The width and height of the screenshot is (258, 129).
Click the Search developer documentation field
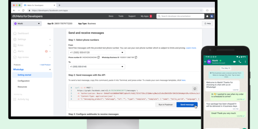(x=180, y=16)
